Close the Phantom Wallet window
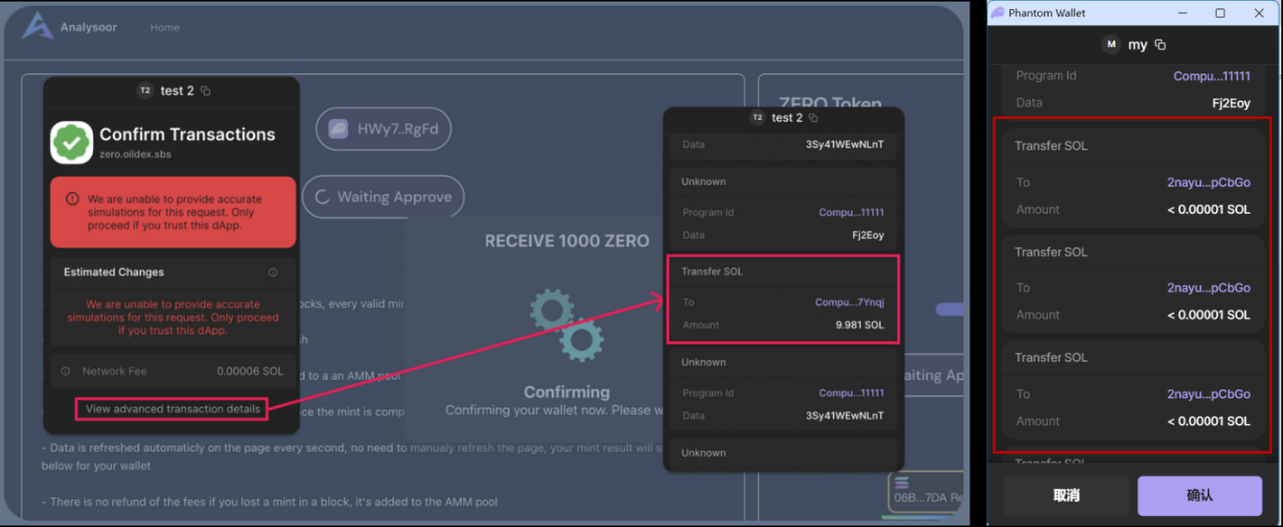 tap(1260, 13)
